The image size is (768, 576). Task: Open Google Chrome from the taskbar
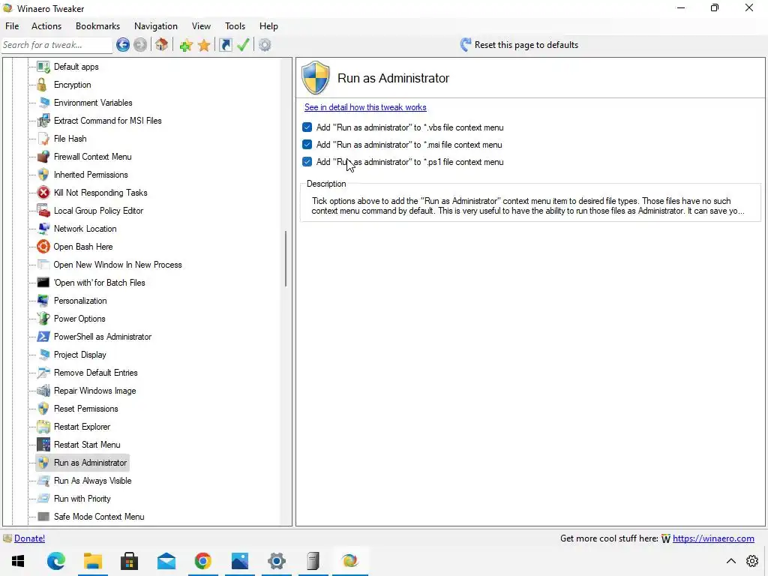pyautogui.click(x=202, y=561)
